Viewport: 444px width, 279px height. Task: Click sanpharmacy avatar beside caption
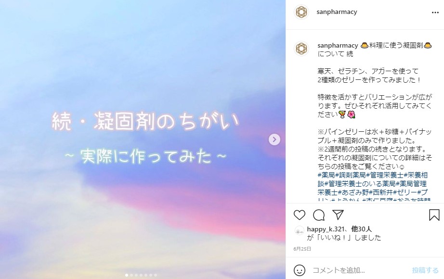click(x=301, y=49)
